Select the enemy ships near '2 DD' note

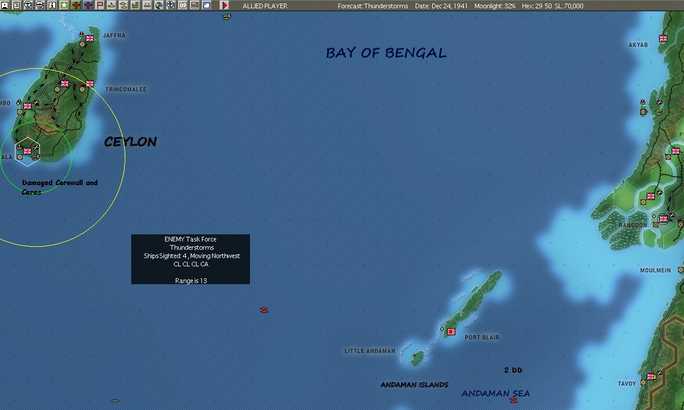click(x=514, y=399)
